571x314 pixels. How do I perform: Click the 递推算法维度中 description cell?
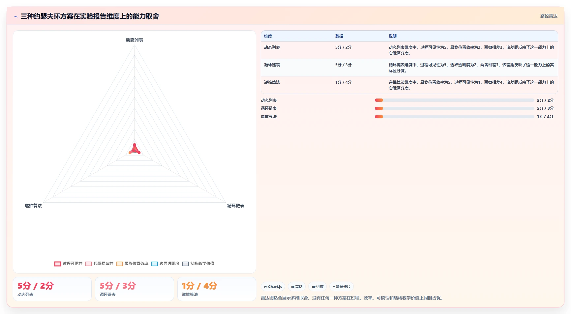point(471,85)
